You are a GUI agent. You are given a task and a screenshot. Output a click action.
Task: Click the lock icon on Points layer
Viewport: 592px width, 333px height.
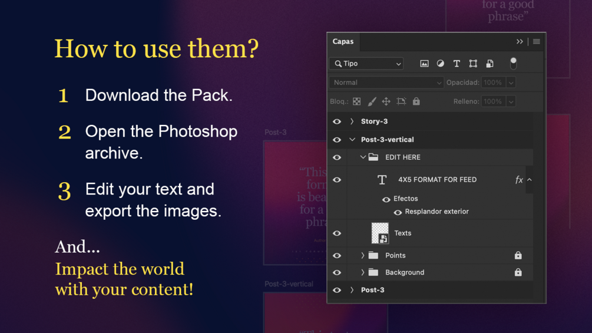(x=518, y=255)
